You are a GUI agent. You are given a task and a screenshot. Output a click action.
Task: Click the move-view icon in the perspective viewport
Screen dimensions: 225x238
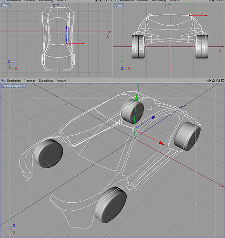[x=209, y=80]
